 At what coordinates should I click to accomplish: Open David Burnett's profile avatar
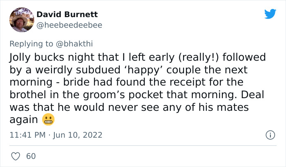pyautogui.click(x=21, y=19)
